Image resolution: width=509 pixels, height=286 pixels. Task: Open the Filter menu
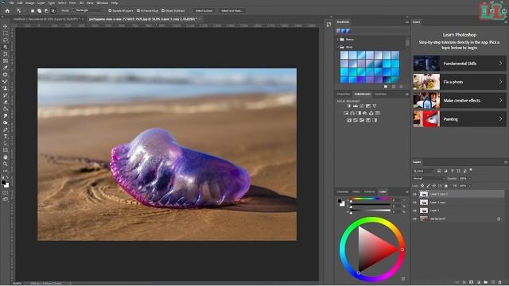72,2
